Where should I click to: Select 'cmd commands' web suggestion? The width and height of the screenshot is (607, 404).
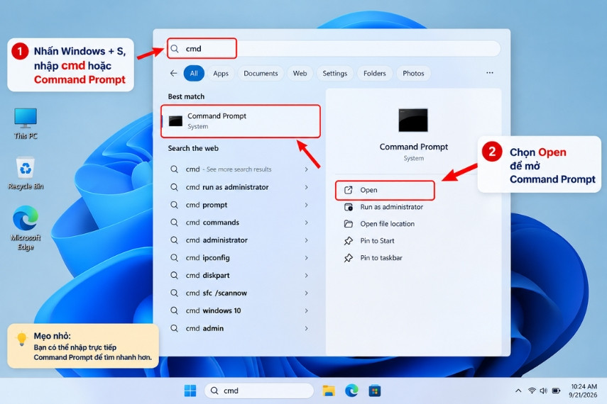pyautogui.click(x=240, y=223)
